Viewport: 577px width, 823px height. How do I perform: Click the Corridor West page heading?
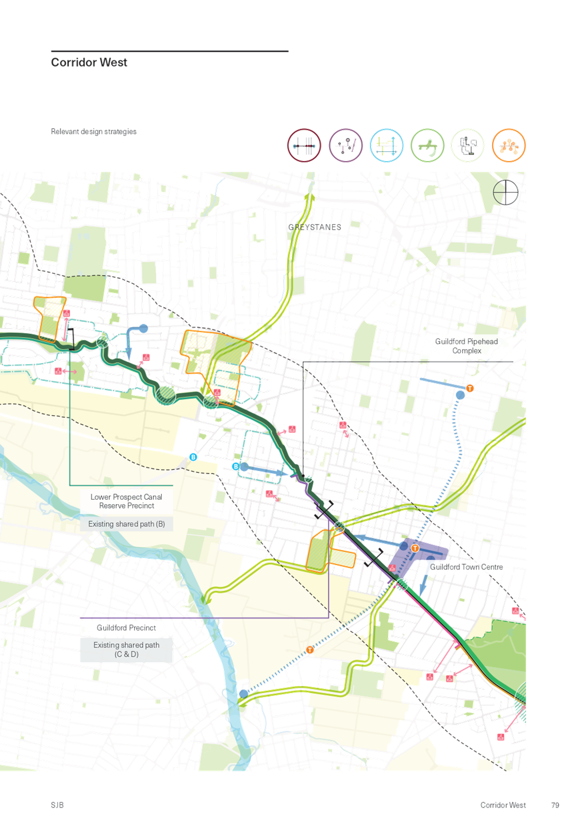point(89,63)
